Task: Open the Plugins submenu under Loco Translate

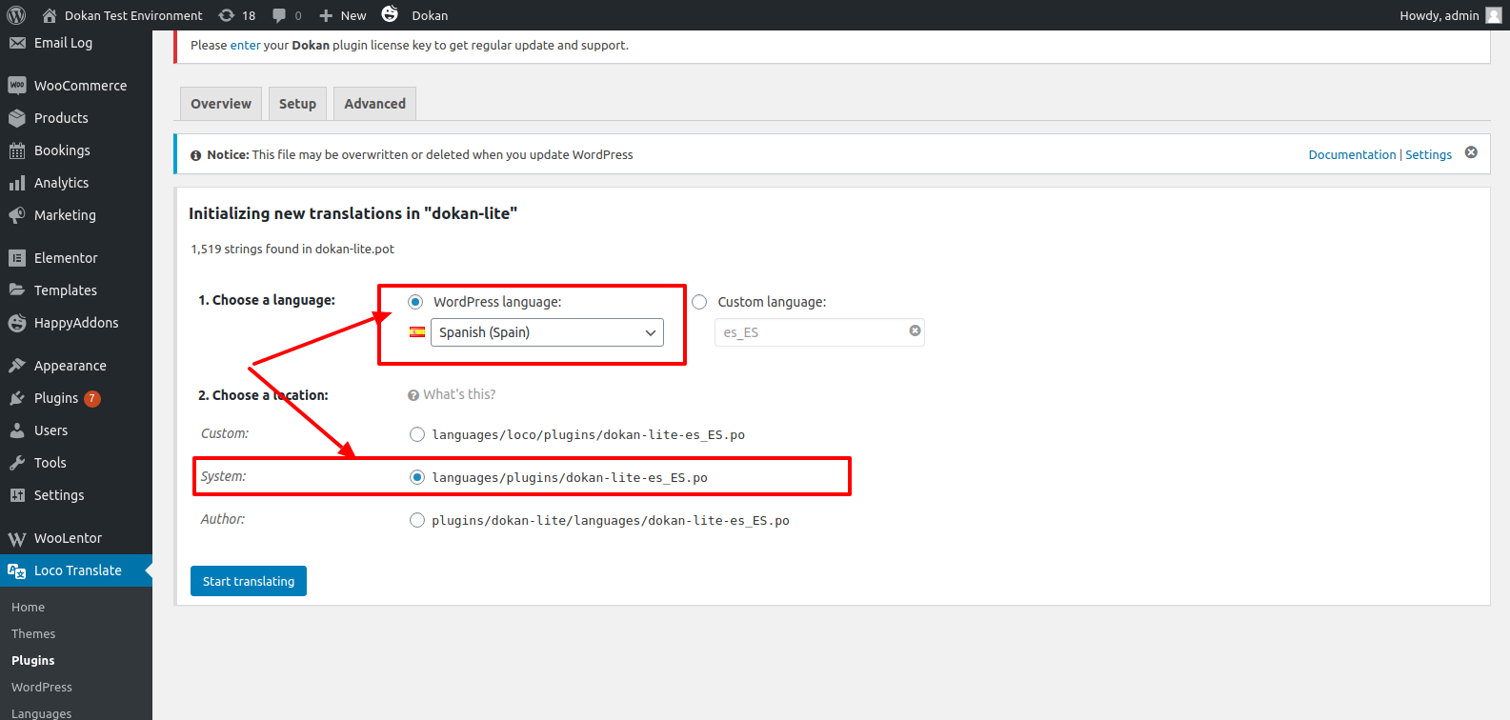Action: click(x=33, y=660)
